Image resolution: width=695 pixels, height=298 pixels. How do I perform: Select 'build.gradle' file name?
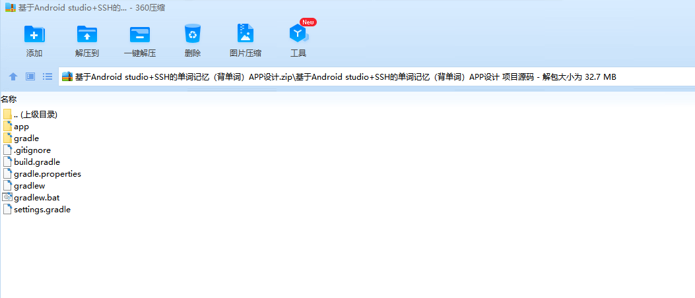(37, 162)
